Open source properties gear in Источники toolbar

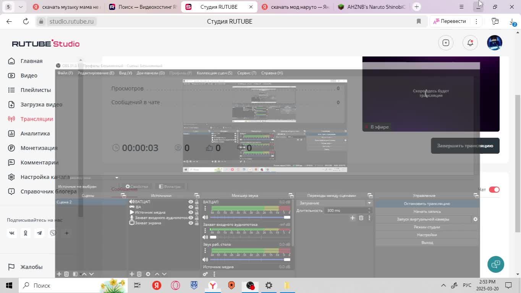[x=148, y=274]
